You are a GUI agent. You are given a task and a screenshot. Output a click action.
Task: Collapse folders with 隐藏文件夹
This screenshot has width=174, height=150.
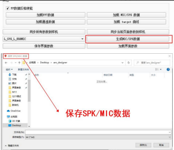pyautogui.click(x=12, y=146)
